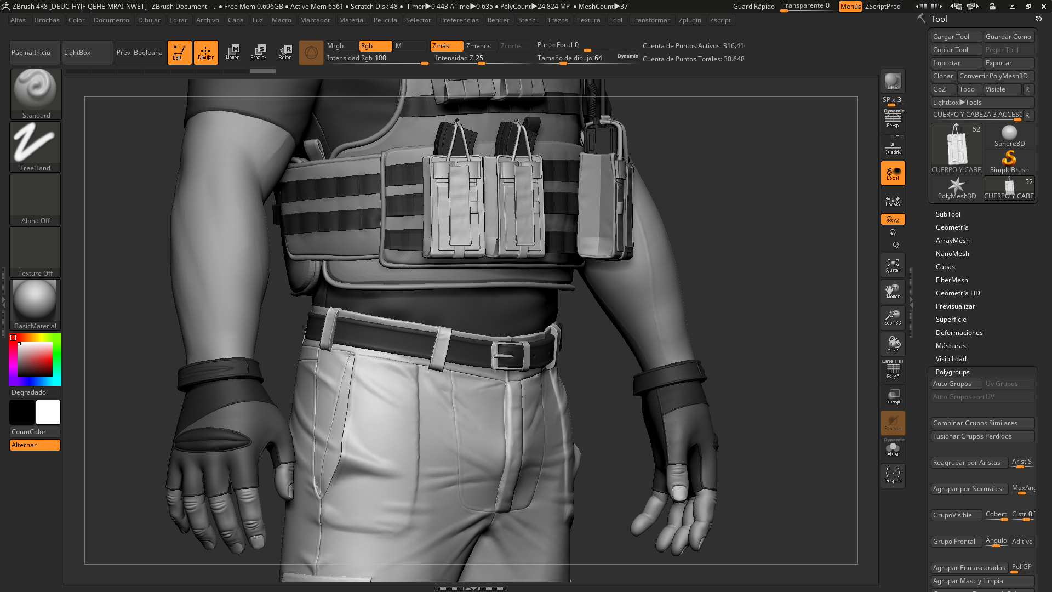Open the Preferencias menu
The image size is (1052, 592).
point(459,20)
